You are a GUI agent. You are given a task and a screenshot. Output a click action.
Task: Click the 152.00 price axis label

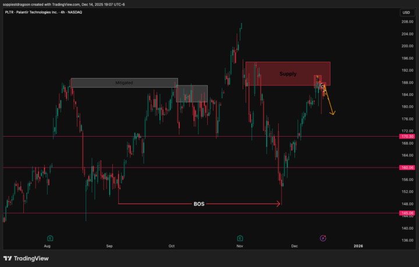[407, 192]
